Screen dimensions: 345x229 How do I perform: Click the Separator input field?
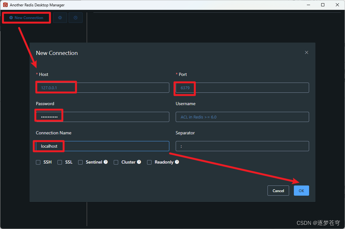[x=242, y=146]
